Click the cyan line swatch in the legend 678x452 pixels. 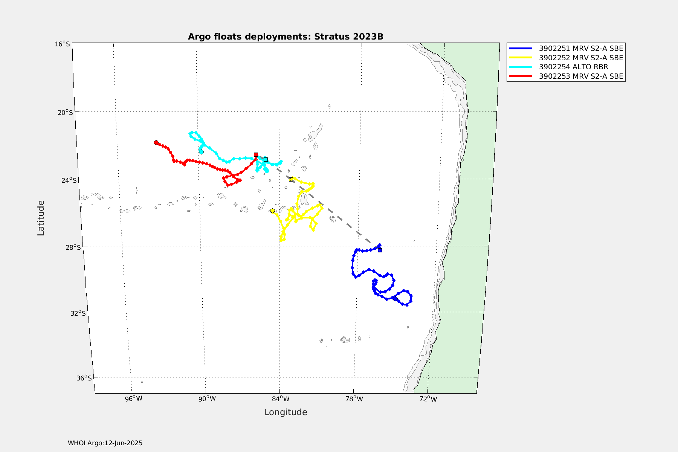pyautogui.click(x=521, y=67)
